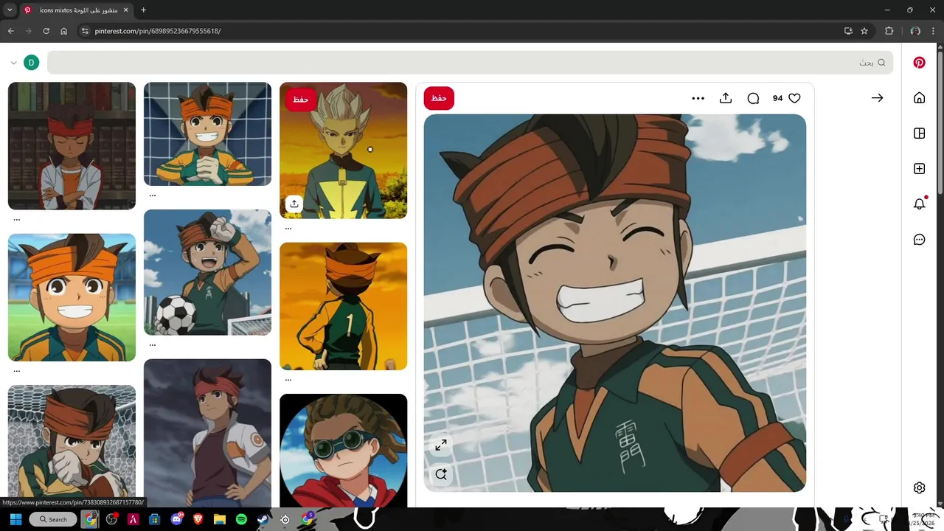
Task: Open the stormy sky character pin
Action: pos(207,433)
